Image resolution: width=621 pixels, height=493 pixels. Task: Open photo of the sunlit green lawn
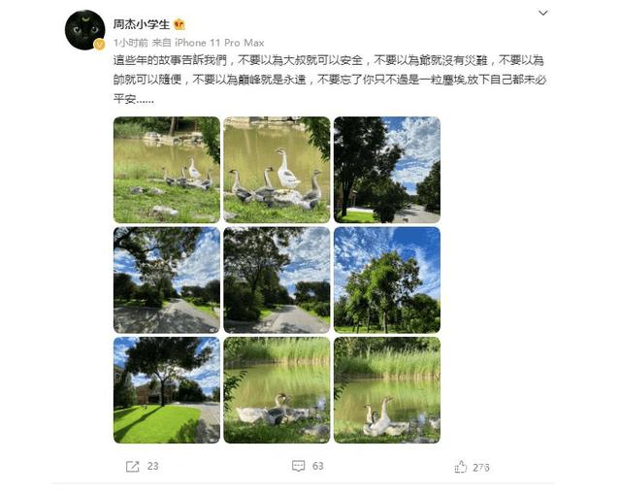pos(167,390)
